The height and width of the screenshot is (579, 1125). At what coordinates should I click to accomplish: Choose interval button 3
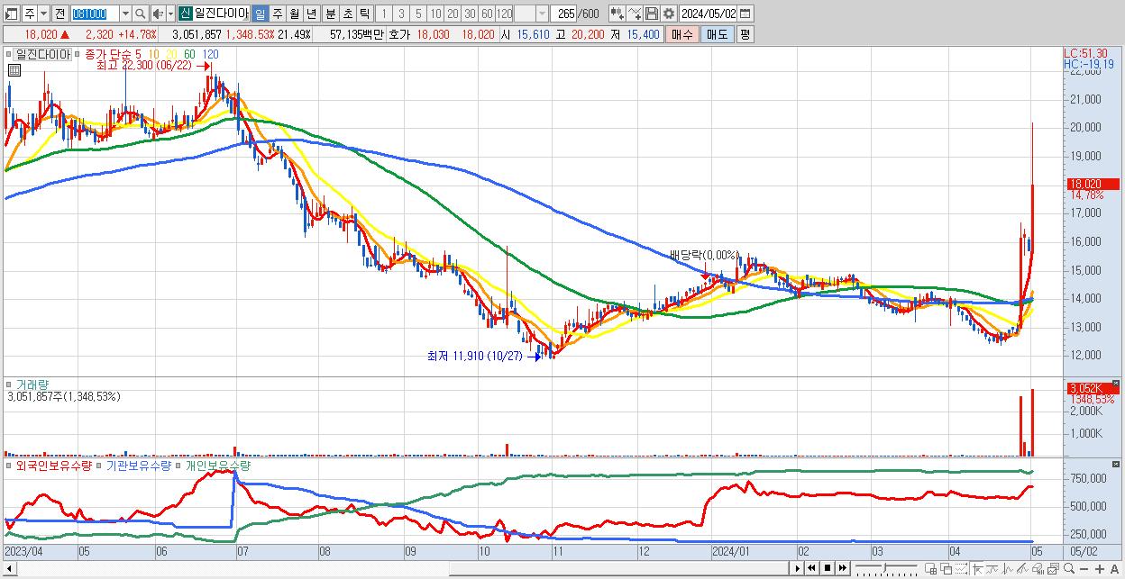coord(401,14)
